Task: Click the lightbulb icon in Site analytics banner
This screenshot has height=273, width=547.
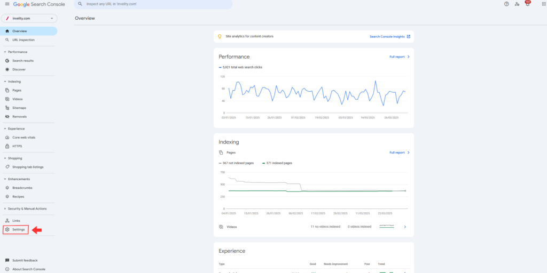Action: point(220,36)
